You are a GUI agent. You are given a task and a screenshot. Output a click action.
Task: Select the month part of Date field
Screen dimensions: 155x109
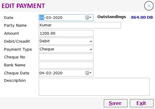(x=49, y=17)
